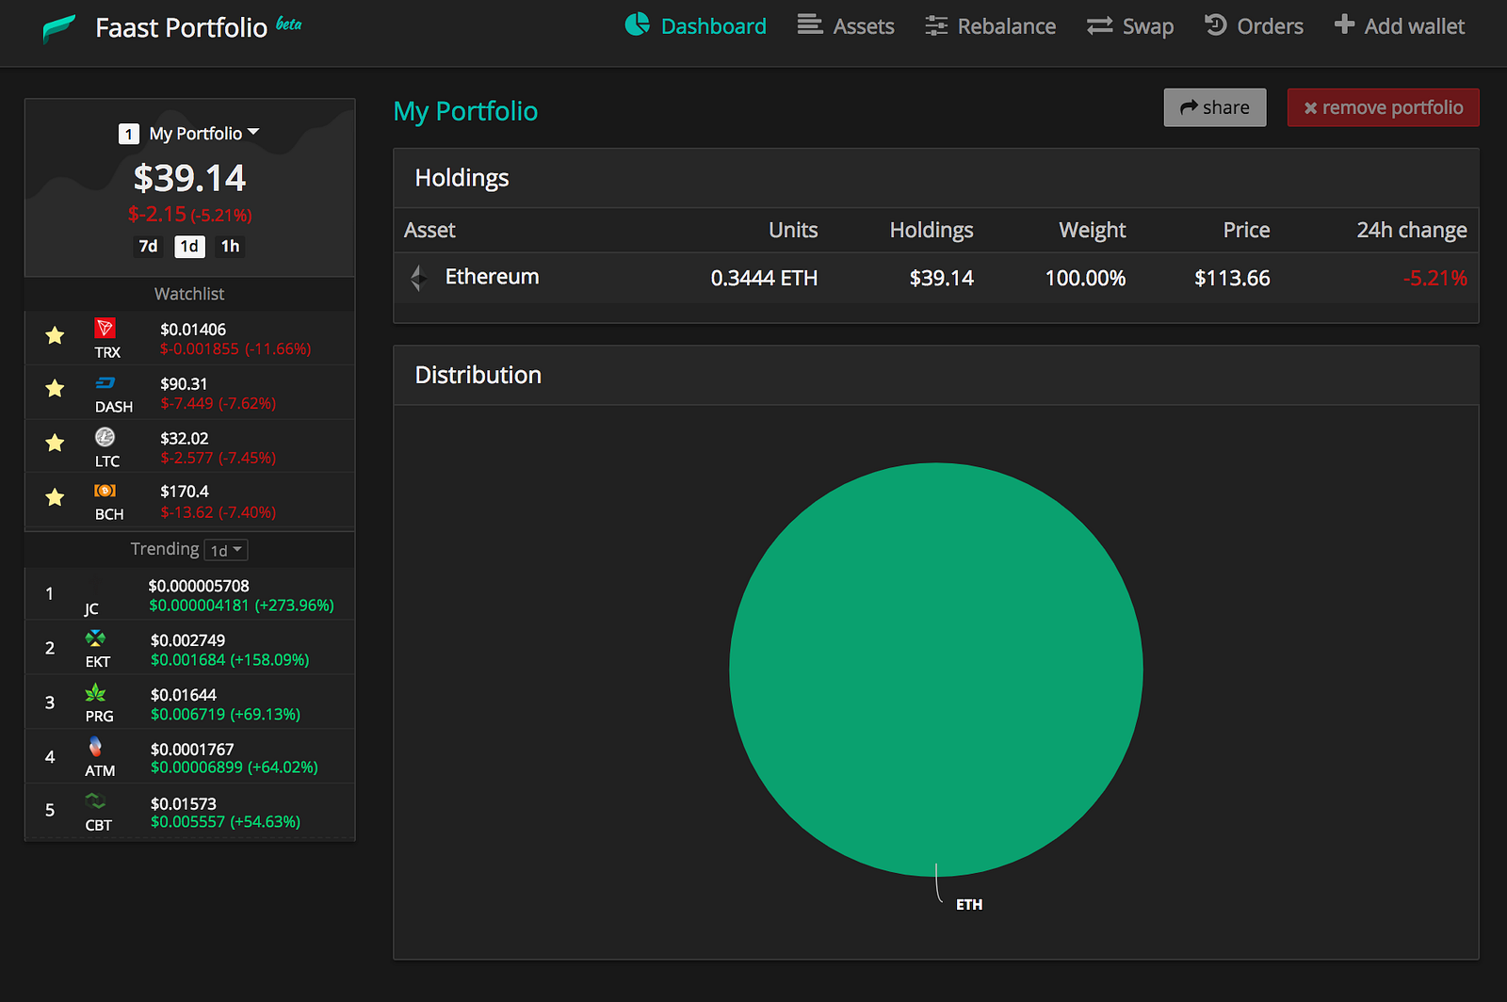Open the Swap tab
Viewport: 1507px width, 1002px height.
click(x=1130, y=26)
